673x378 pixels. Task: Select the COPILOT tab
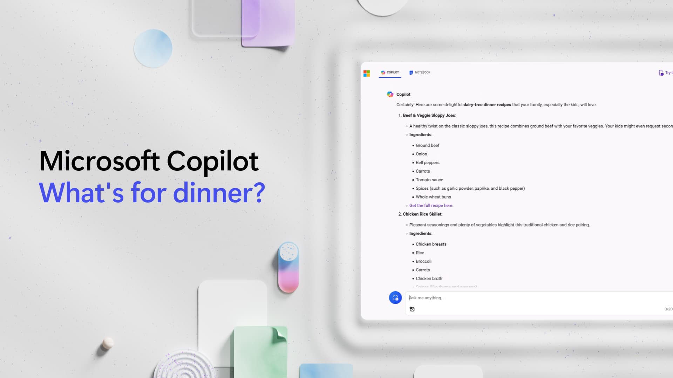coord(390,72)
